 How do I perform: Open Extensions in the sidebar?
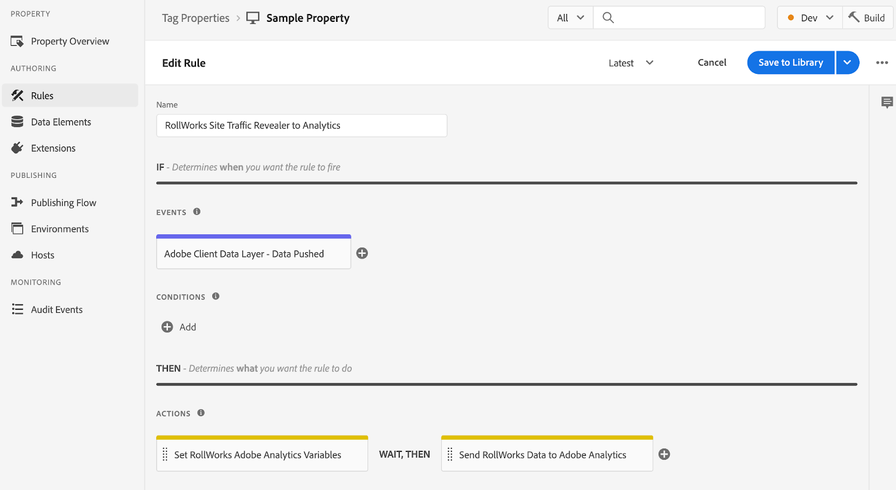[53, 148]
